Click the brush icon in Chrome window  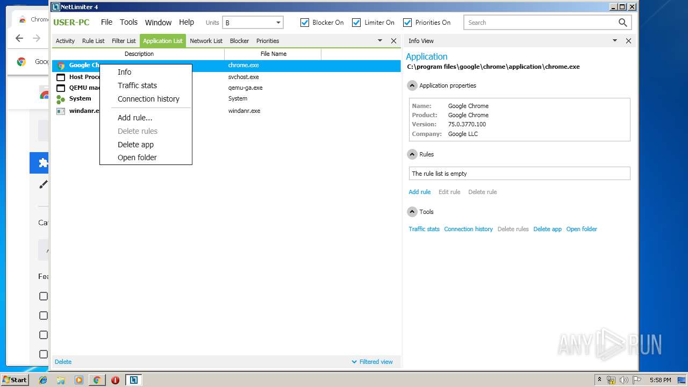pos(44,184)
